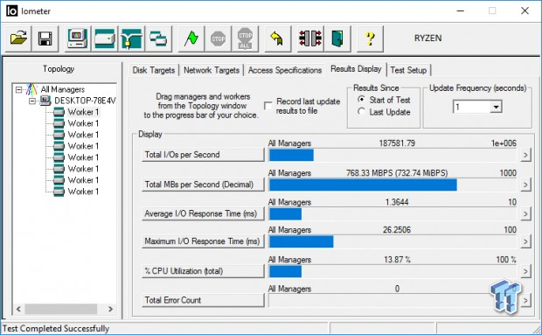Open the Update Frequency dropdown
Viewport: 542px width, 335px height.
click(496, 107)
